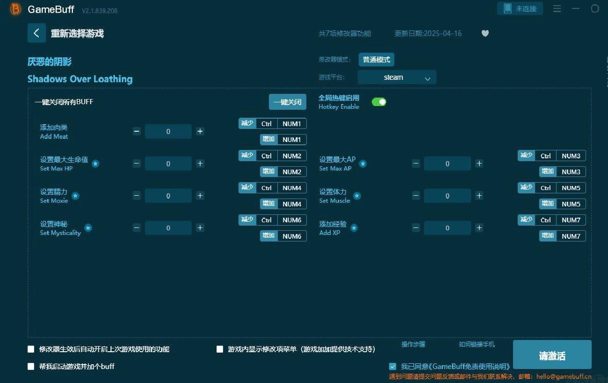This screenshot has height=383, width=608.
Task: Check 游戏内显示修改项菜单 box
Action: click(x=220, y=349)
